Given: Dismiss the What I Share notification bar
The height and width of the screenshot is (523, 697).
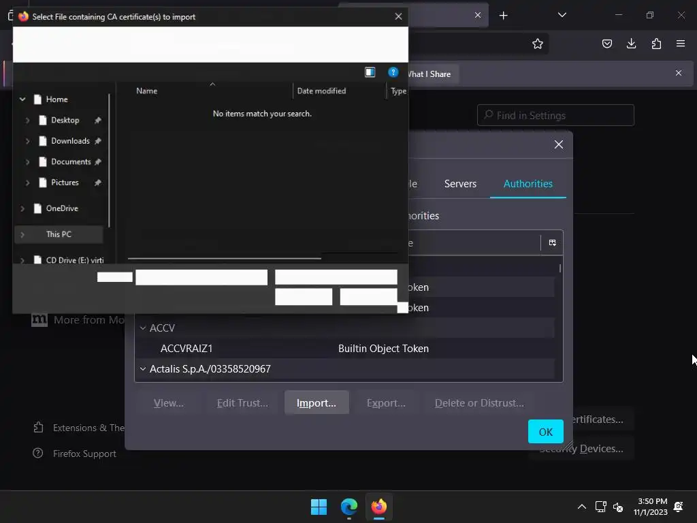Looking at the screenshot, I should pyautogui.click(x=679, y=73).
